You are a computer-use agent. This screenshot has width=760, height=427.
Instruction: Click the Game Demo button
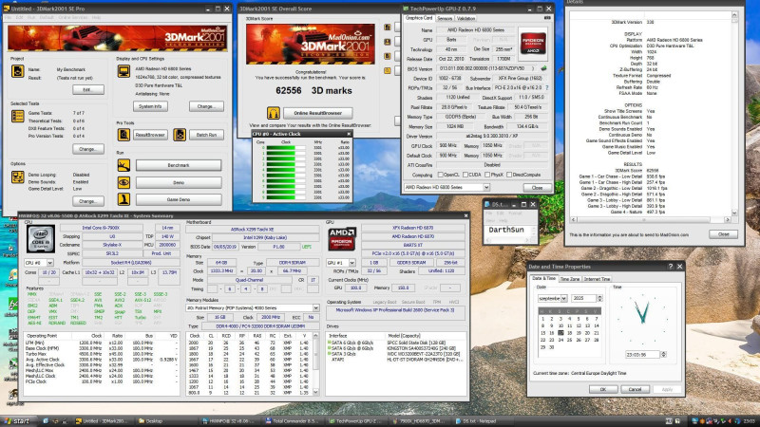click(179, 199)
